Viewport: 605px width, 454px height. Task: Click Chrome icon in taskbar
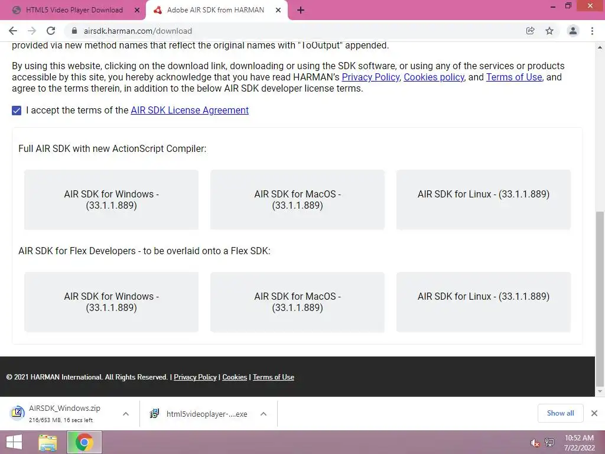tap(84, 442)
